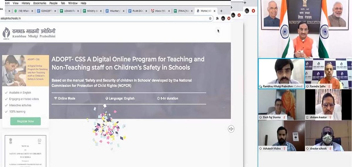Open a new tab with plus button
This screenshot has height=167, width=352.
(x=221, y=11)
